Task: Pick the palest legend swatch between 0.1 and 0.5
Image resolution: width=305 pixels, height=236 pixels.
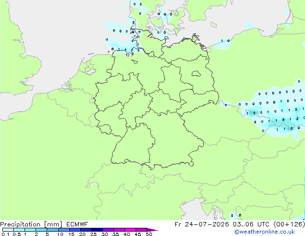Action: pyautogui.click(x=8, y=230)
